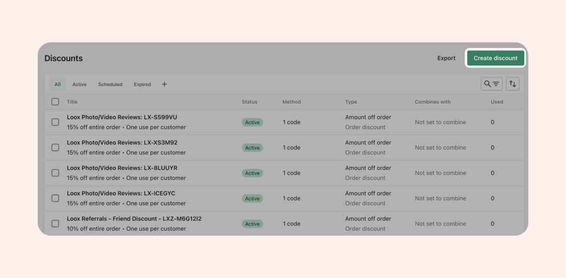566x278 pixels.
Task: Click 'Amount off order' in LX-XS3M92 row
Action: point(368,143)
